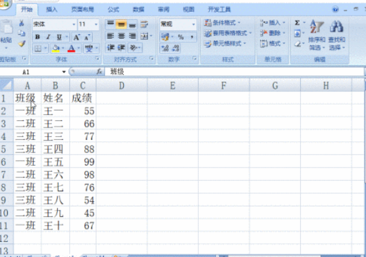Viewport: 366px width, 257px height.
Task: Open the 宋体 font name dropdown
Action: 74,24
